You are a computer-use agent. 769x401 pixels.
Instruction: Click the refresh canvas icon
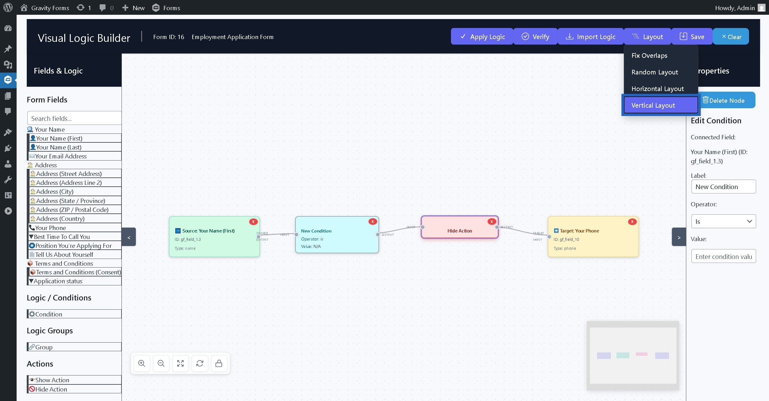[200, 363]
